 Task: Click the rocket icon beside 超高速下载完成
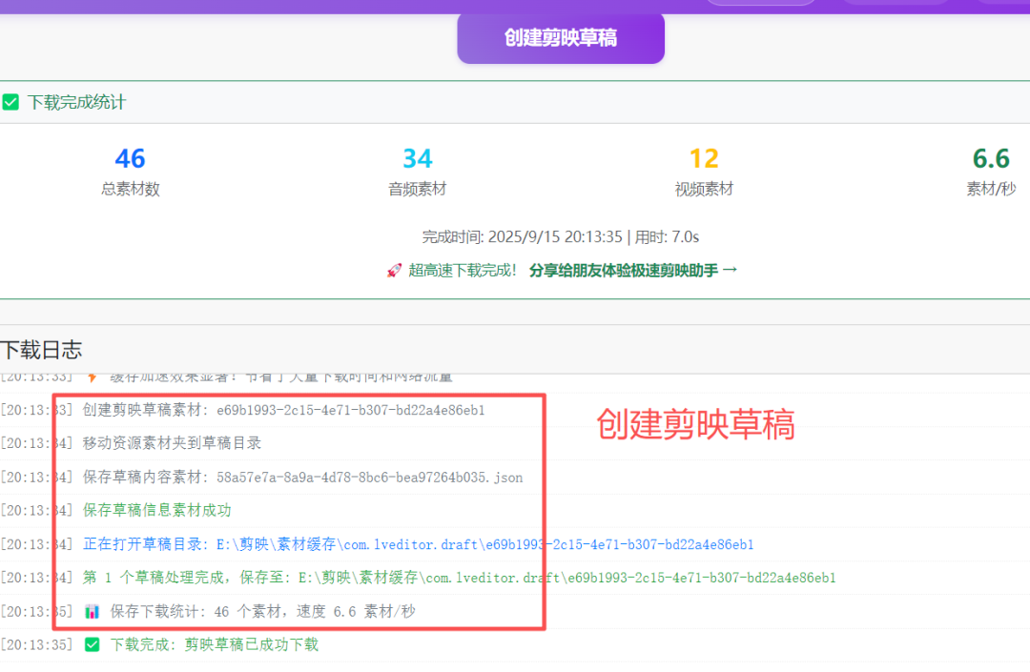click(x=394, y=271)
